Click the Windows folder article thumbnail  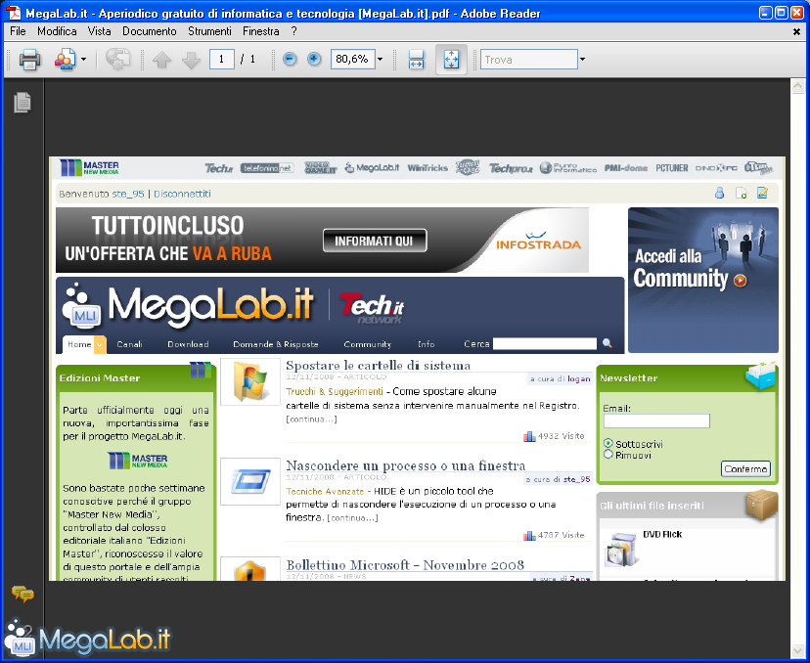coord(250,381)
